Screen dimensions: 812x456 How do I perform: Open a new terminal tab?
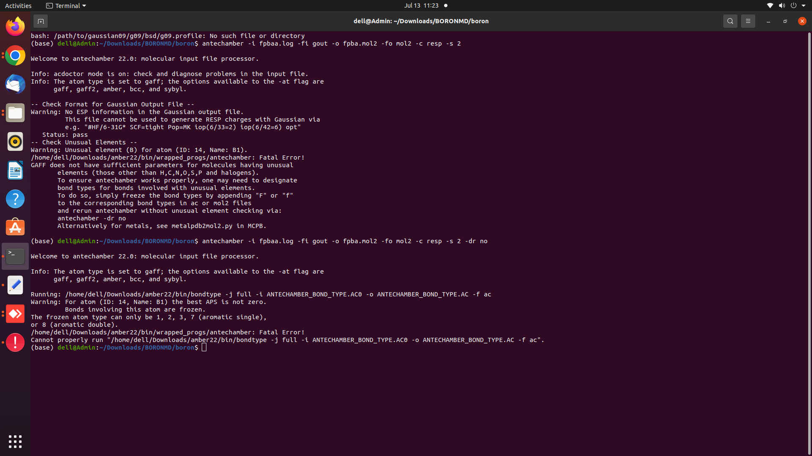coord(41,21)
